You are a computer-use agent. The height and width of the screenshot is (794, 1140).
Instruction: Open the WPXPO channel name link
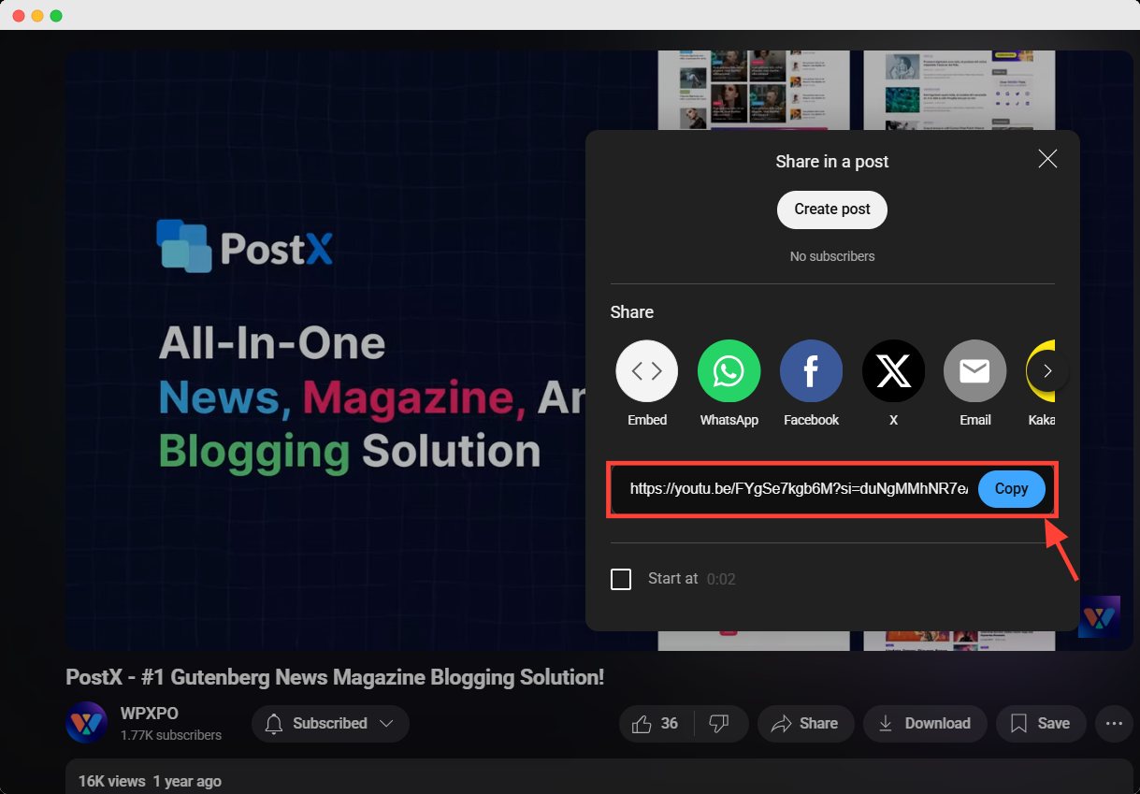150,714
